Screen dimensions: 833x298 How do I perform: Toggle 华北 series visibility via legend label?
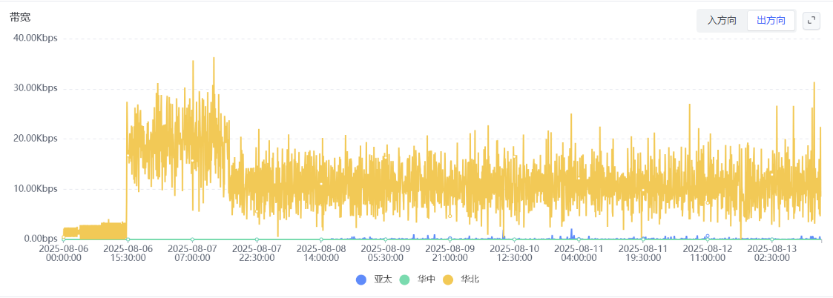469,279
